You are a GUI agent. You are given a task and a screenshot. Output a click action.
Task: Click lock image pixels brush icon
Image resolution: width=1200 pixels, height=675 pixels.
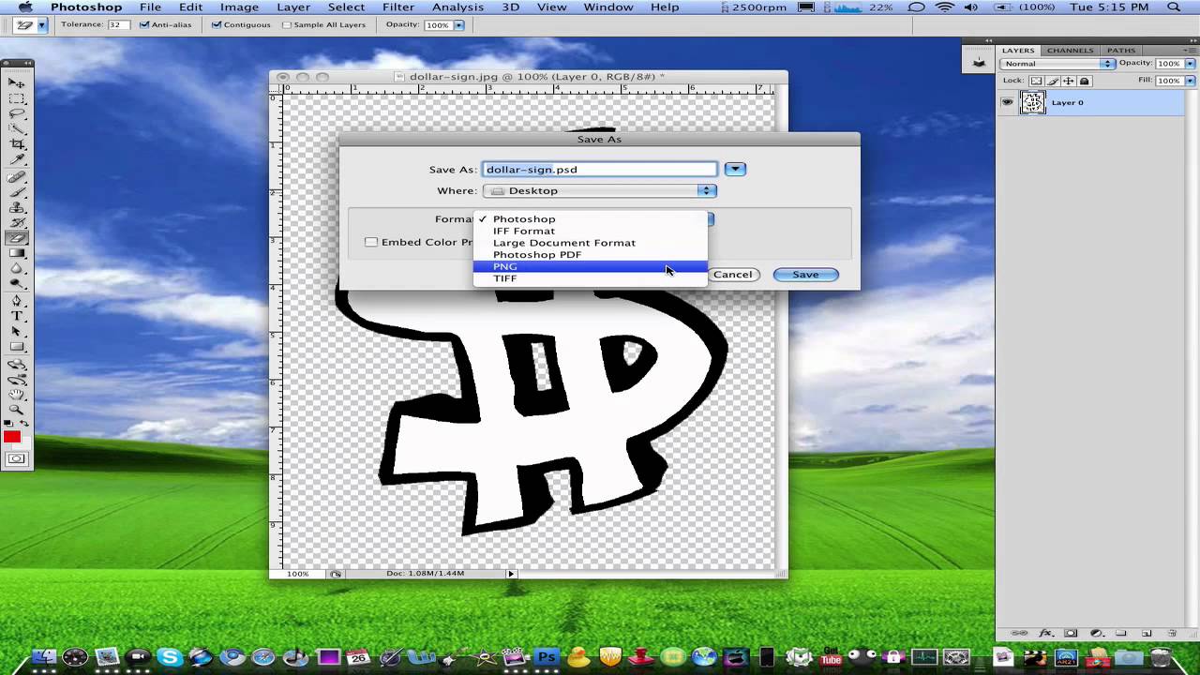point(1052,81)
